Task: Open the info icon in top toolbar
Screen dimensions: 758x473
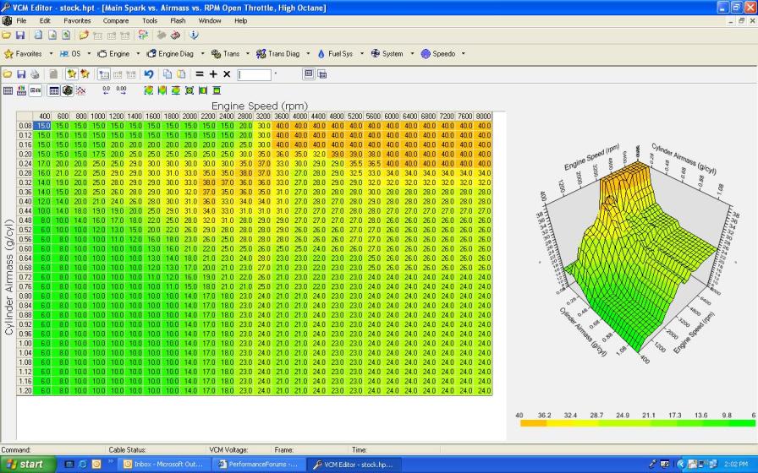Action: [x=194, y=35]
